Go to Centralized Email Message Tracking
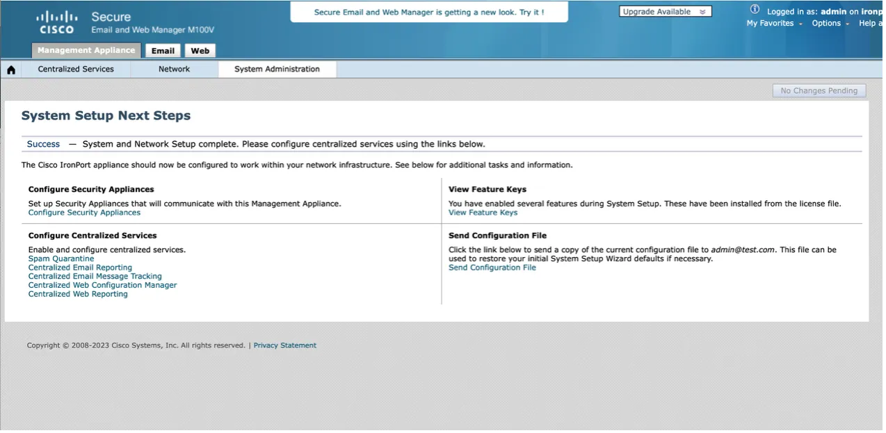Image resolution: width=886 pixels, height=433 pixels. [x=95, y=276]
